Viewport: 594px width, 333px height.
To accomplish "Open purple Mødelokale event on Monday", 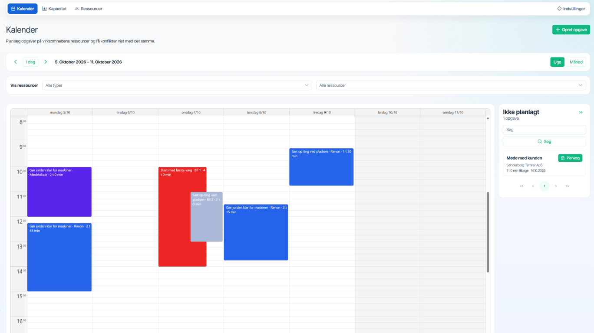I will tap(59, 192).
